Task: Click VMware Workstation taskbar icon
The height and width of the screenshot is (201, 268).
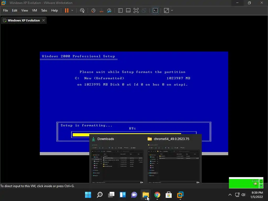Action: [180, 195]
